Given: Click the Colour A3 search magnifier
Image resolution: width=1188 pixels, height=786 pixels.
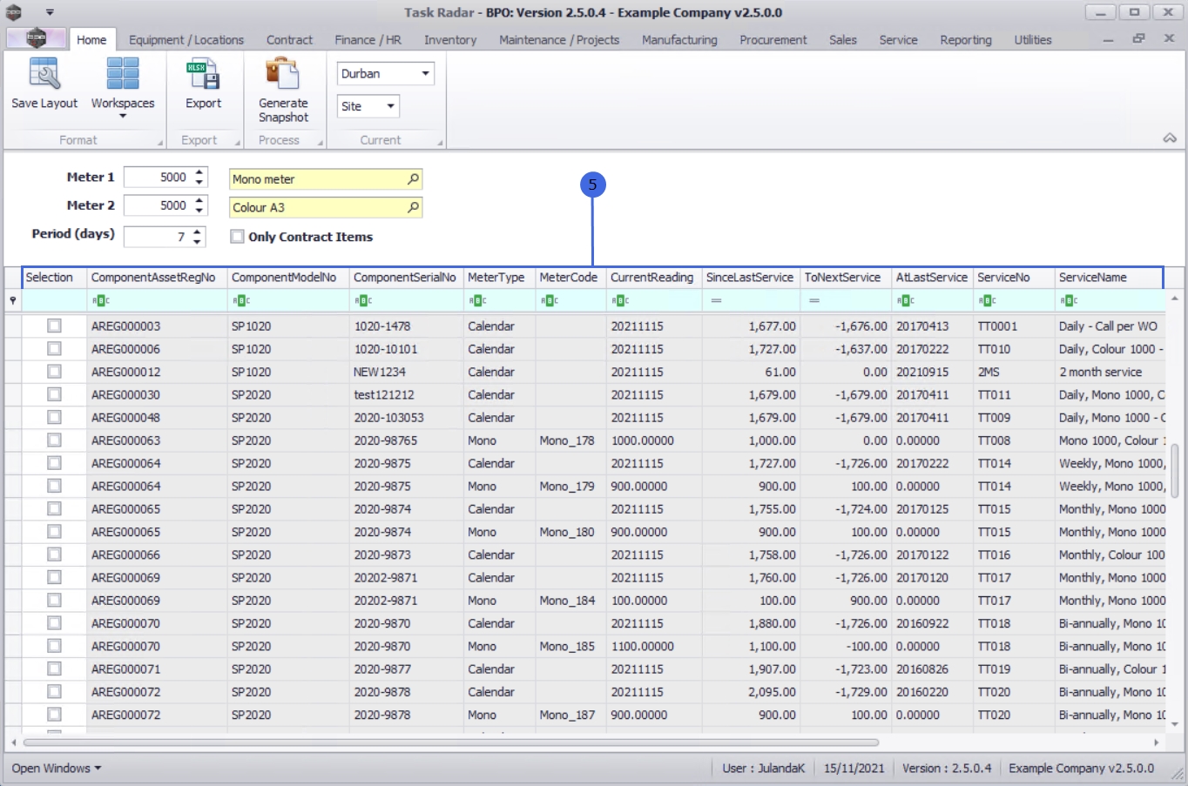Looking at the screenshot, I should (413, 208).
